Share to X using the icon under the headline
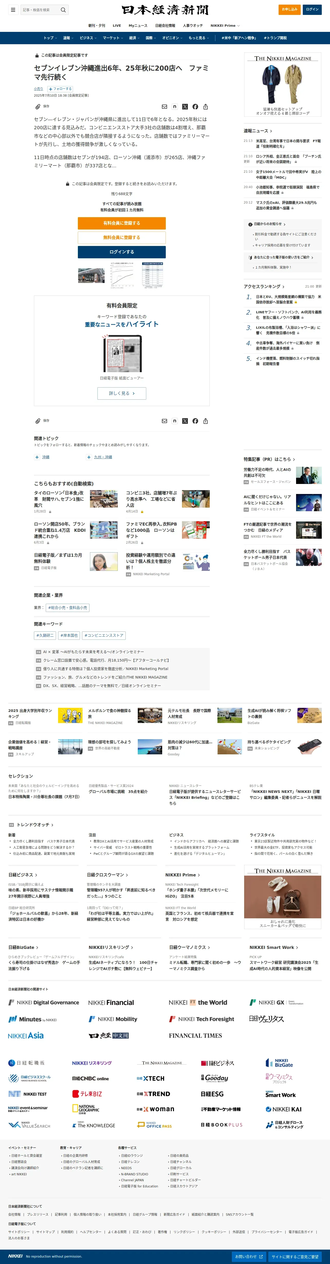The height and width of the screenshot is (1264, 330). pyautogui.click(x=185, y=106)
